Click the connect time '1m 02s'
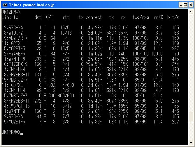The image size is (195, 147). [95, 54]
